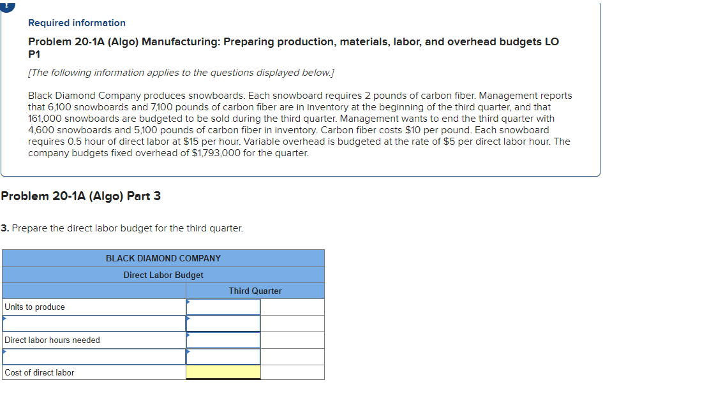Viewport: 723px width, 408px height.
Task: Click the Required information problem description text
Action: pos(299,124)
